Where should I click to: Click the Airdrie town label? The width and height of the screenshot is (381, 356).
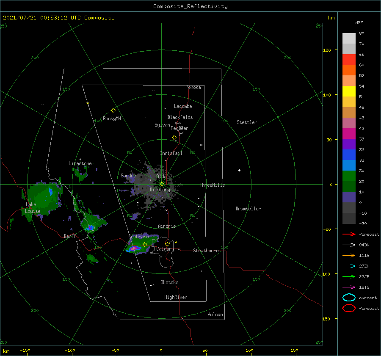tap(167, 226)
